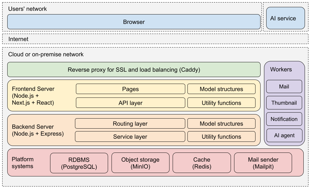Click the AI agent worker box
Screen dimensions: 310x189
[284, 136]
